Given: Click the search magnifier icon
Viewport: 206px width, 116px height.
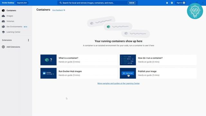Looking at the screenshot, I should click(61, 3).
